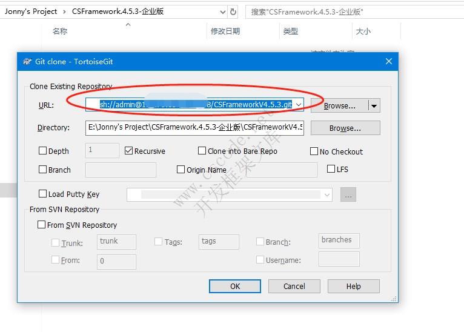Sort files by the 修改日期 column header
Screen dimensions: 464x332
pyautogui.click(x=225, y=31)
